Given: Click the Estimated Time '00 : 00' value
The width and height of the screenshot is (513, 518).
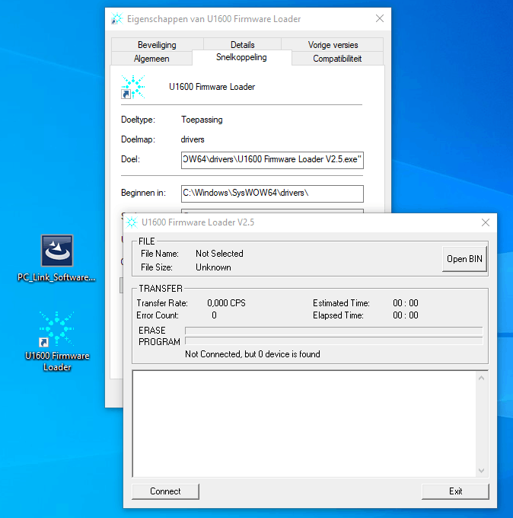Looking at the screenshot, I should click(x=406, y=303).
